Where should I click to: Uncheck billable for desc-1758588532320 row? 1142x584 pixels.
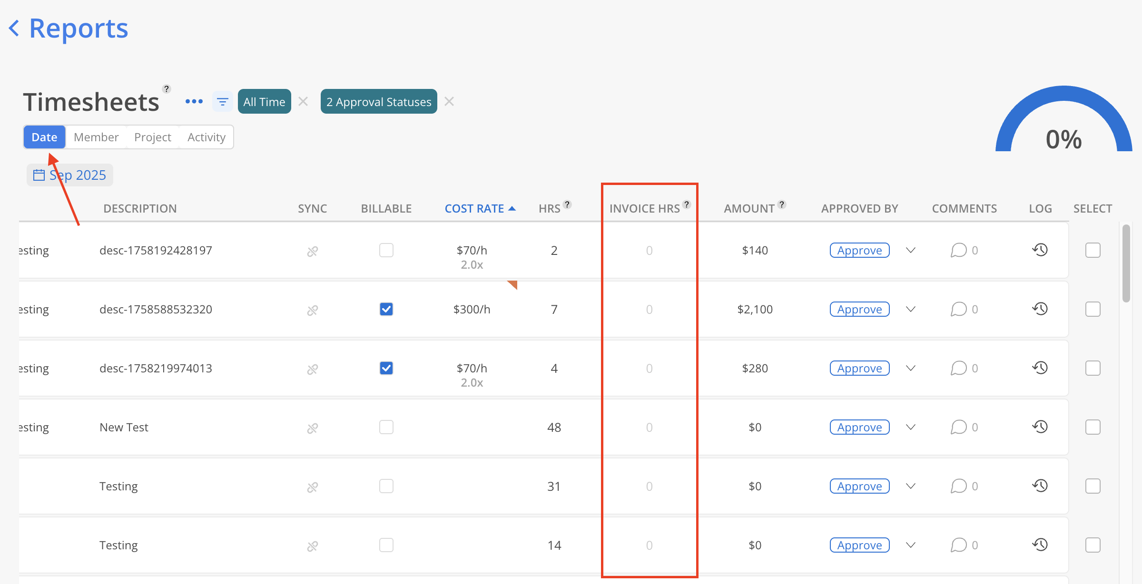[x=386, y=309]
